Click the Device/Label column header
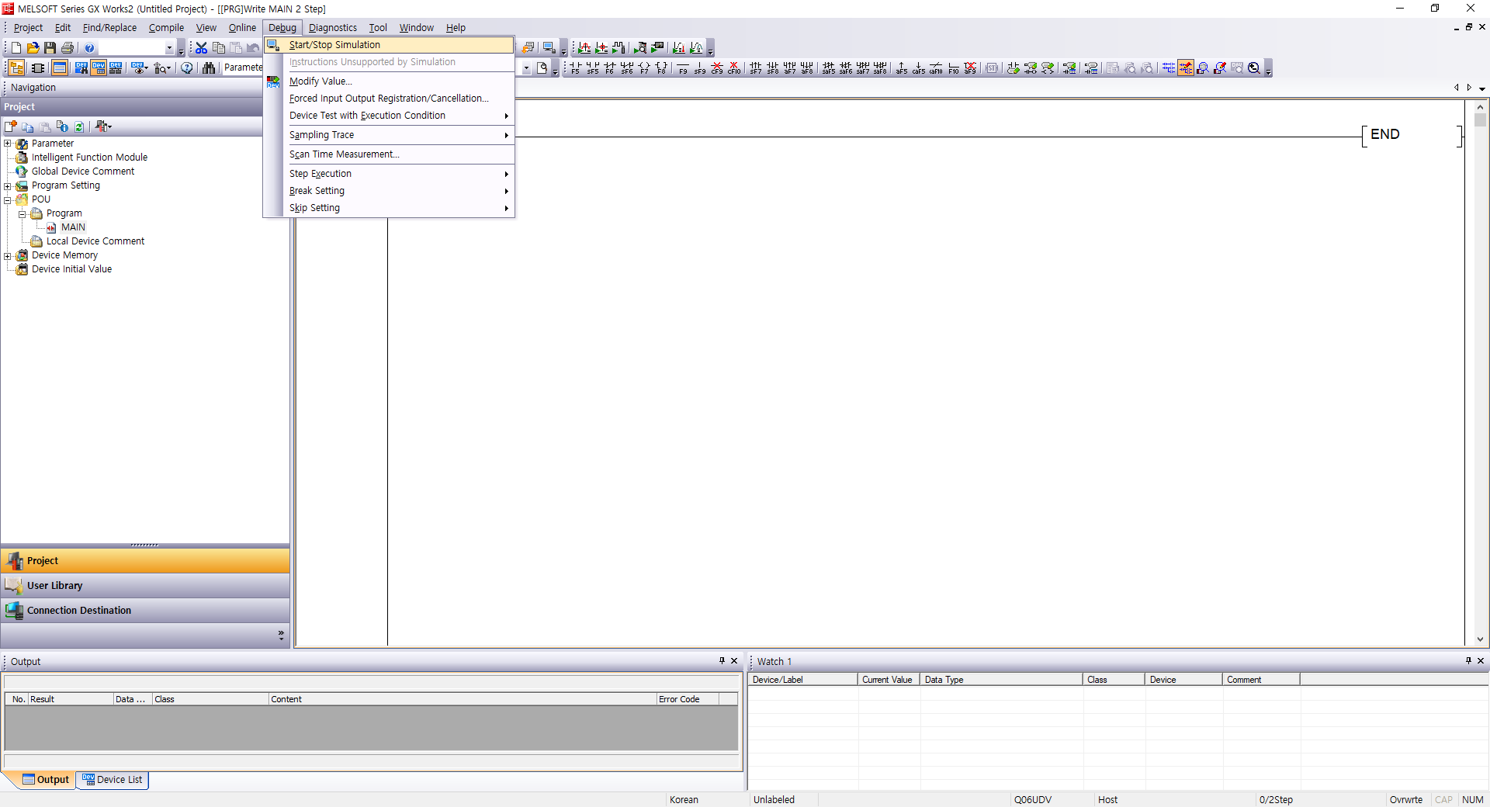 (x=803, y=680)
